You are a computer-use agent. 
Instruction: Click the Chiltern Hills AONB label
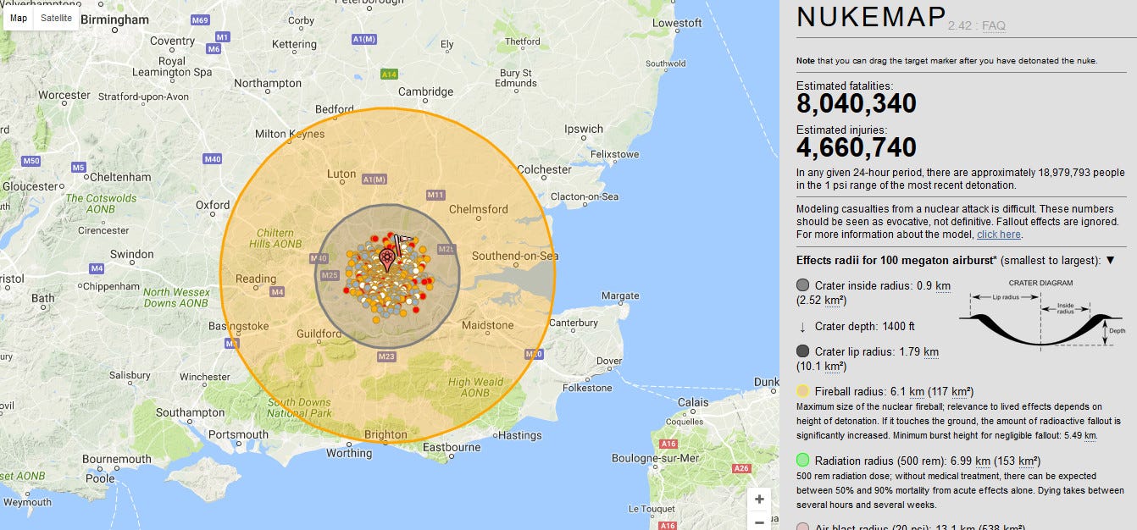[x=276, y=239]
